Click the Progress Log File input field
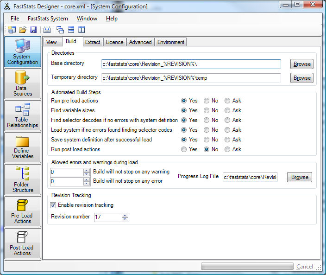 click(x=250, y=177)
